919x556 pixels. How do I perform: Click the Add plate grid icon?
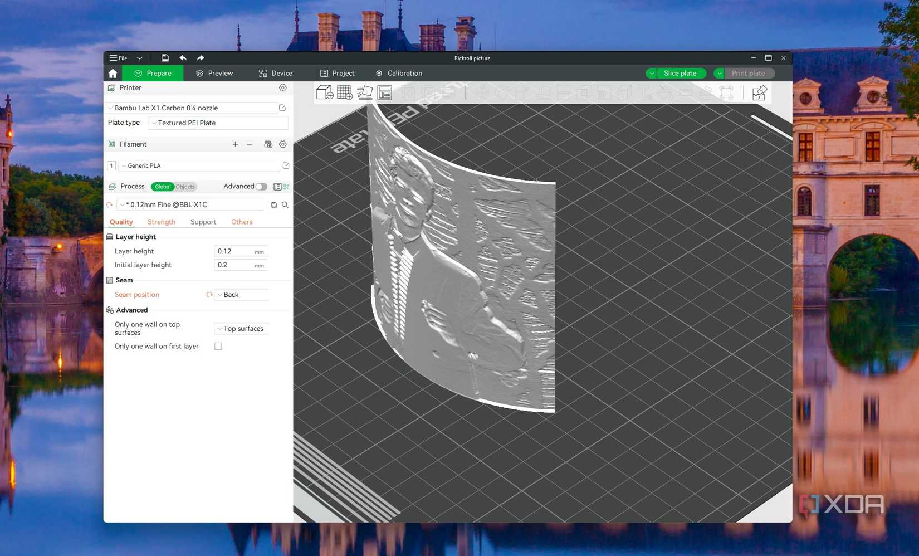pos(345,92)
